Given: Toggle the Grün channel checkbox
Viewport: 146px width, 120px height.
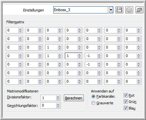Looking at the screenshot, I should 126,102.
